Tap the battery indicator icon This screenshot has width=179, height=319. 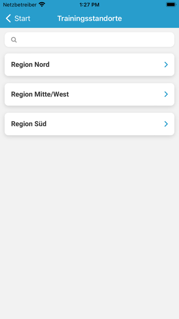point(171,5)
